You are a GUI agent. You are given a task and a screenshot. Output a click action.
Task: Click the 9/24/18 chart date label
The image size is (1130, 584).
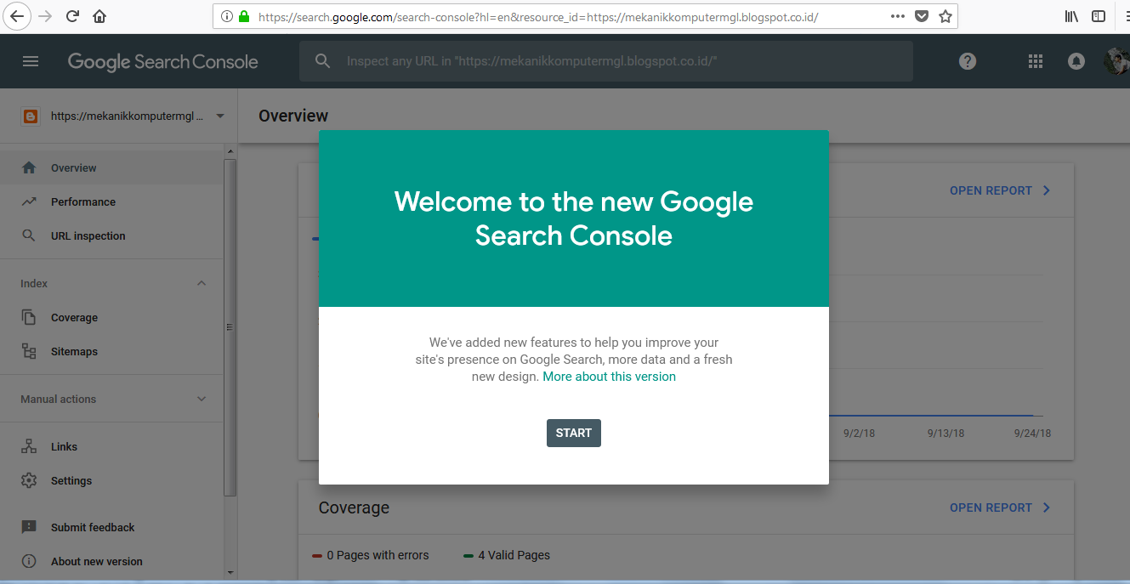tap(1032, 434)
